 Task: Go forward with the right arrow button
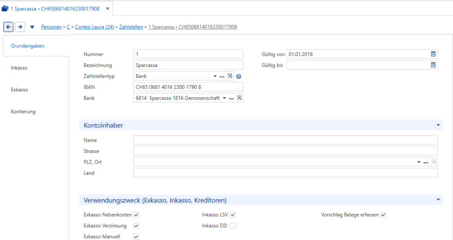20,27
